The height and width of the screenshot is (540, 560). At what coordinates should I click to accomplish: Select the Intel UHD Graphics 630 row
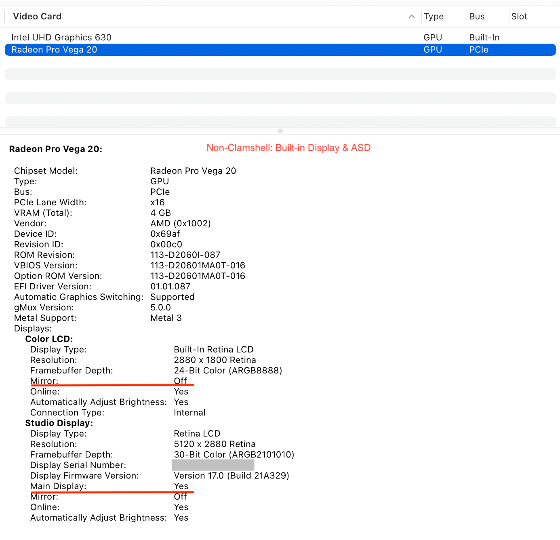point(280,38)
